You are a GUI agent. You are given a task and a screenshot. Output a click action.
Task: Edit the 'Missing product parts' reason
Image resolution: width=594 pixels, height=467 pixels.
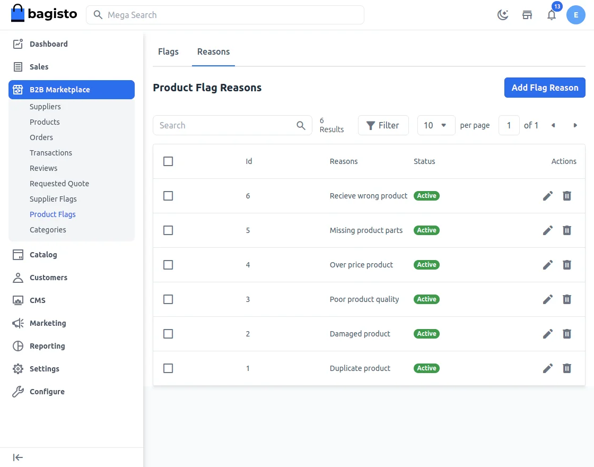(x=548, y=230)
